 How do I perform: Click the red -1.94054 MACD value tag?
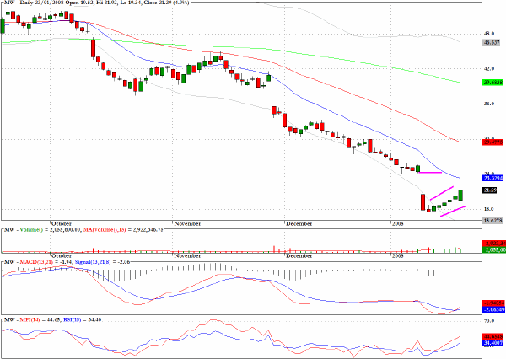pyautogui.click(x=493, y=303)
